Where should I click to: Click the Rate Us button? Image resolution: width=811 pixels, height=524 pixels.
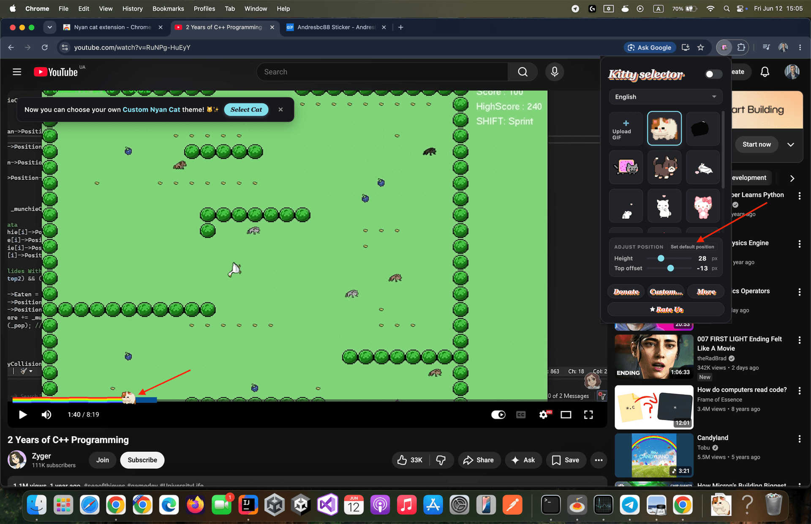[666, 310]
